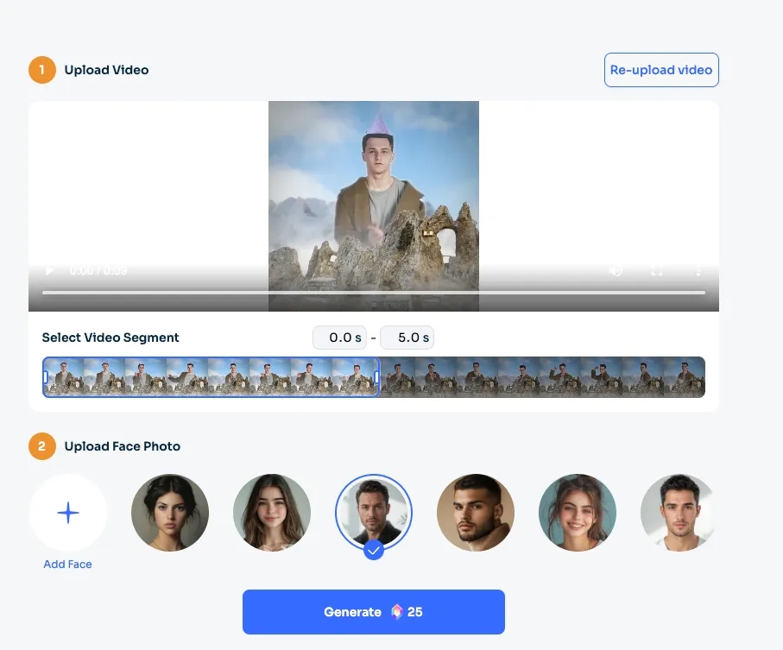Open the three-dot video options menu
The image size is (783, 650).
click(x=698, y=270)
